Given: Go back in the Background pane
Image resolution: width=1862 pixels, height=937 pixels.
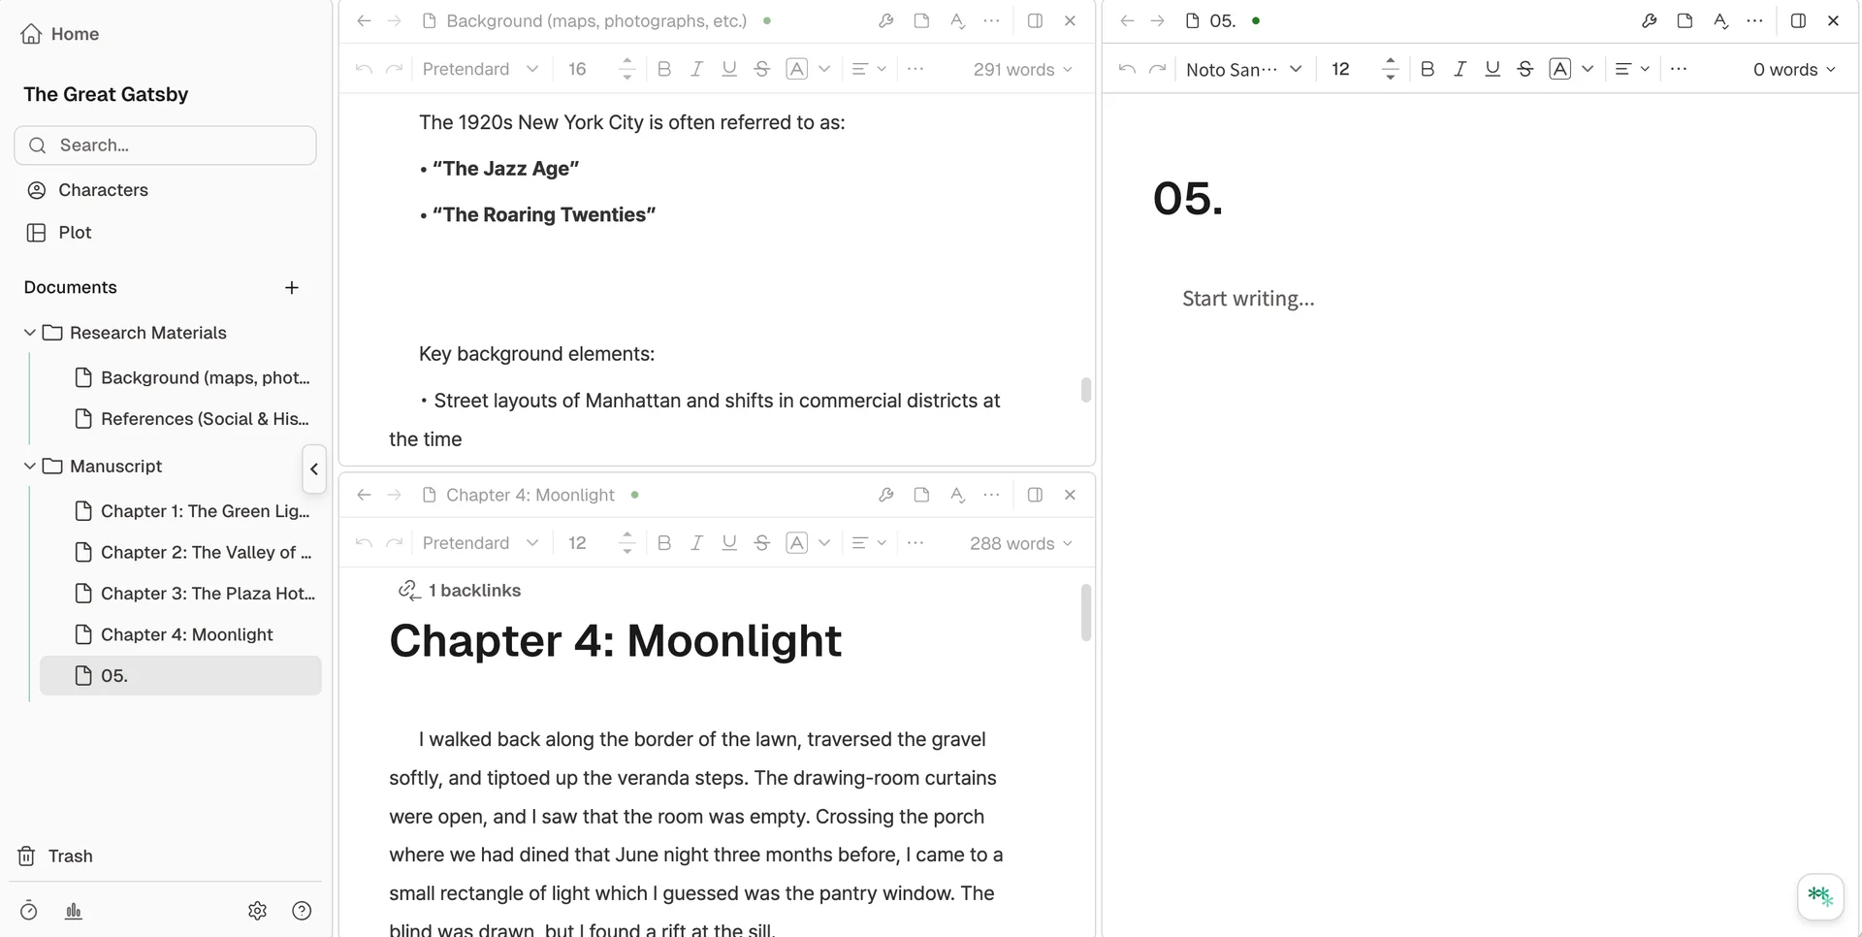Looking at the screenshot, I should click(x=364, y=20).
